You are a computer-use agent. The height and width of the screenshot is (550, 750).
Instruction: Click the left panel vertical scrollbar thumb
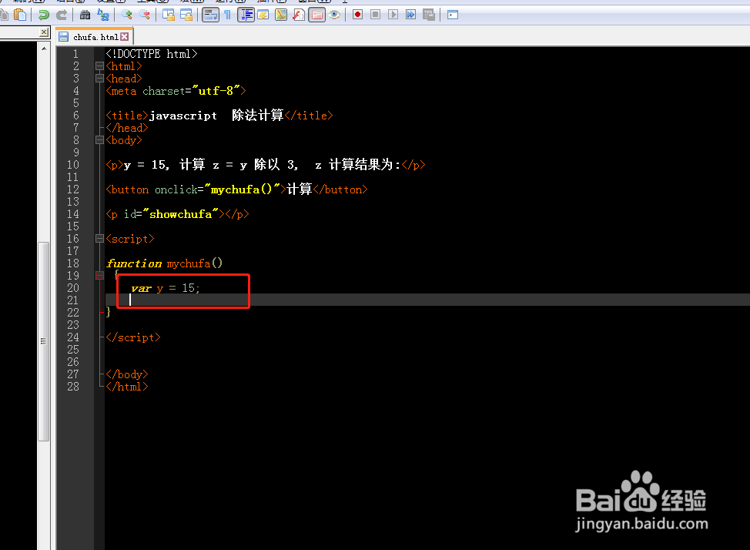(44, 341)
